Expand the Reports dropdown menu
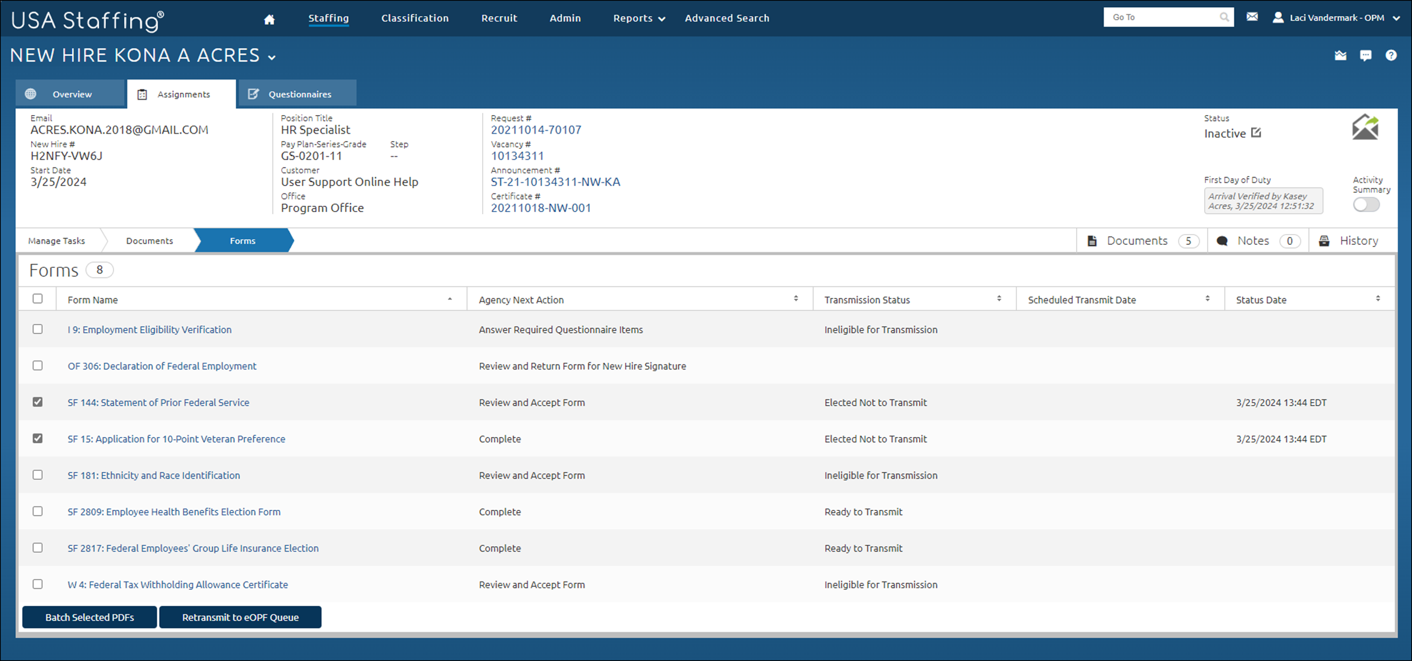 (x=639, y=18)
